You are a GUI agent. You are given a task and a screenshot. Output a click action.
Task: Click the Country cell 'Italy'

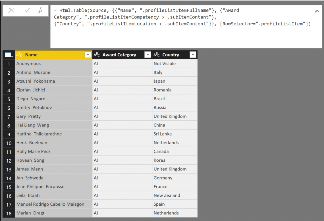(175, 72)
